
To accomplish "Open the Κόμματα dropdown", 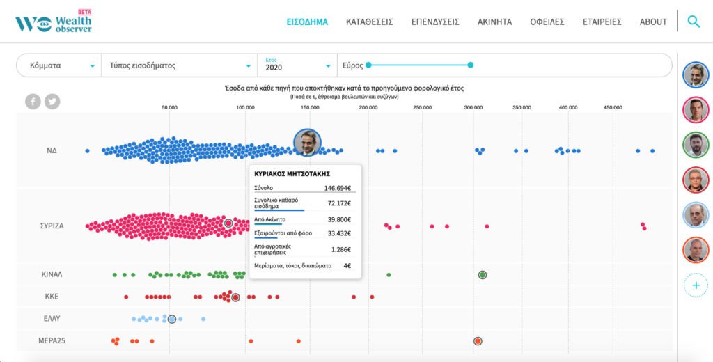I will pos(59,65).
